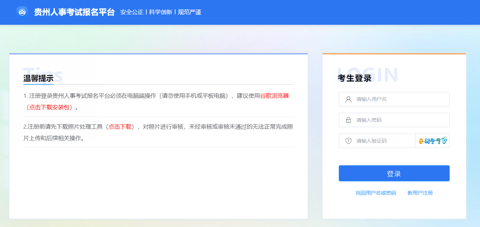Viewport: 480px width, 227px height.
Task: Click the 贵州人事考试报名平台 site title
Action: pos(74,12)
